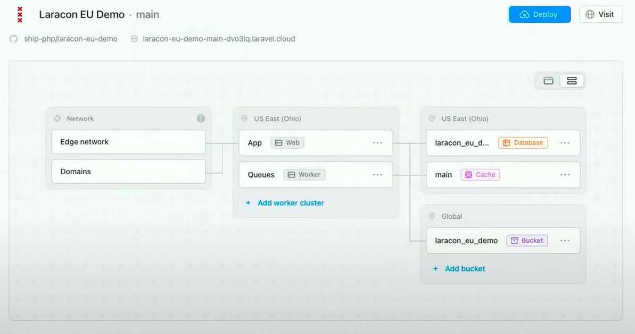Click the Laracon EU Demo project title
The image size is (635, 334).
(82, 14)
